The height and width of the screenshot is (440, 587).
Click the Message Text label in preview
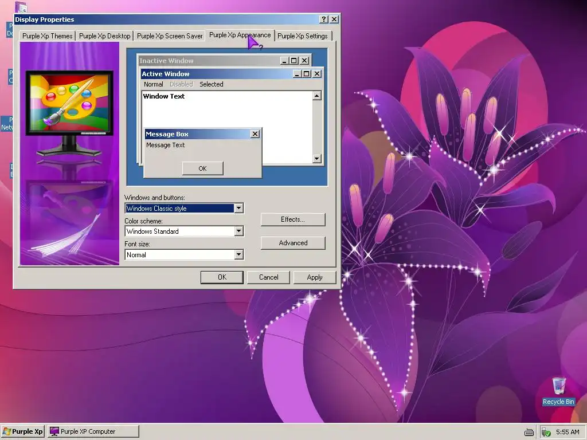(166, 145)
